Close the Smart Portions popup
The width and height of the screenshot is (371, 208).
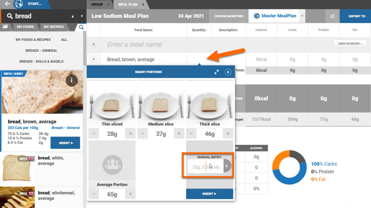[x=228, y=72]
